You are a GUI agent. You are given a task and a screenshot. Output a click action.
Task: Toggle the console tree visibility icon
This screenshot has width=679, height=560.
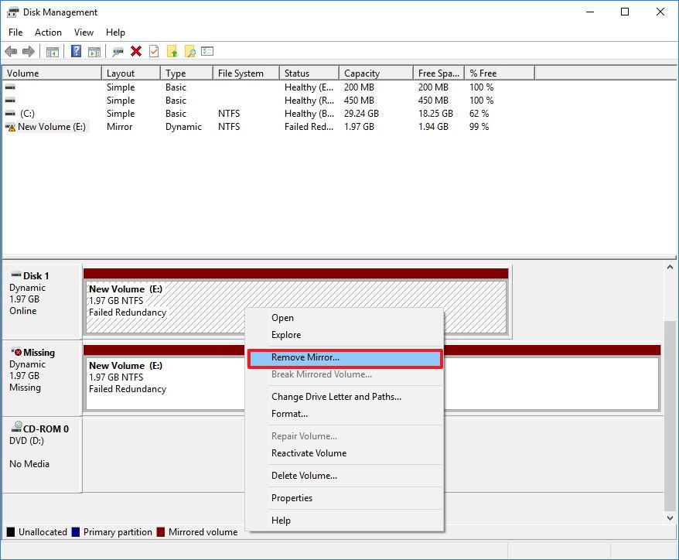click(x=52, y=51)
